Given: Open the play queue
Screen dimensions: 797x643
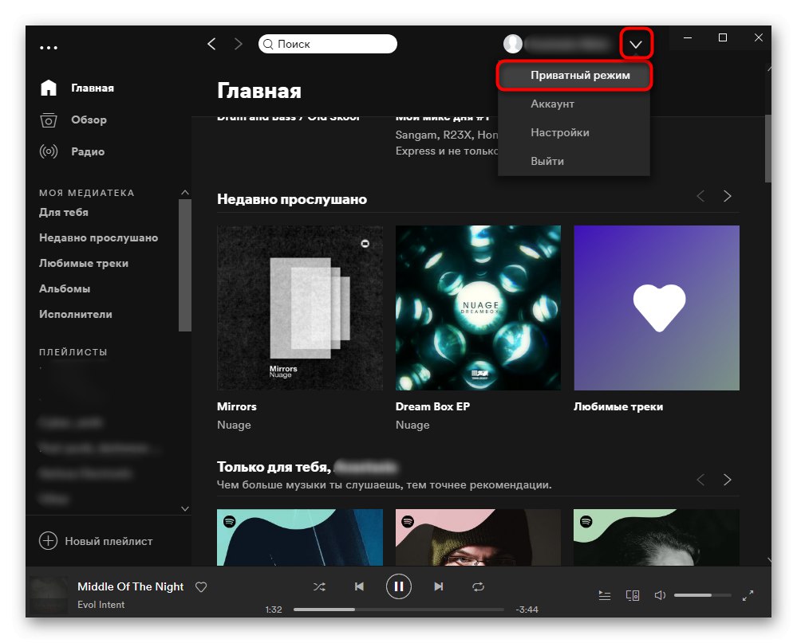Looking at the screenshot, I should pos(605,595).
